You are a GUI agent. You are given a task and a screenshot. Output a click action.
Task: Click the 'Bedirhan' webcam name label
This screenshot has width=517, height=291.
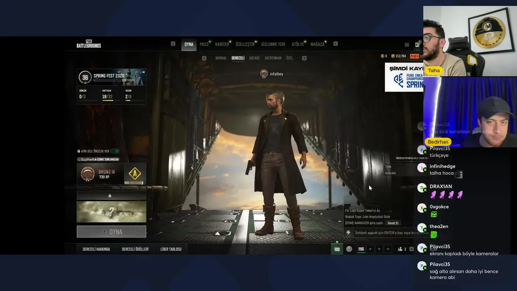[x=438, y=142]
